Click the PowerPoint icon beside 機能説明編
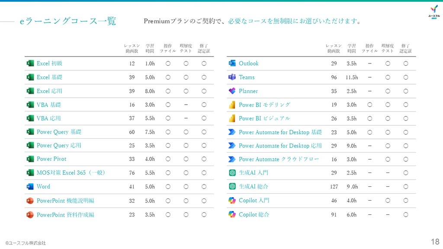The image size is (443, 249). [30, 201]
